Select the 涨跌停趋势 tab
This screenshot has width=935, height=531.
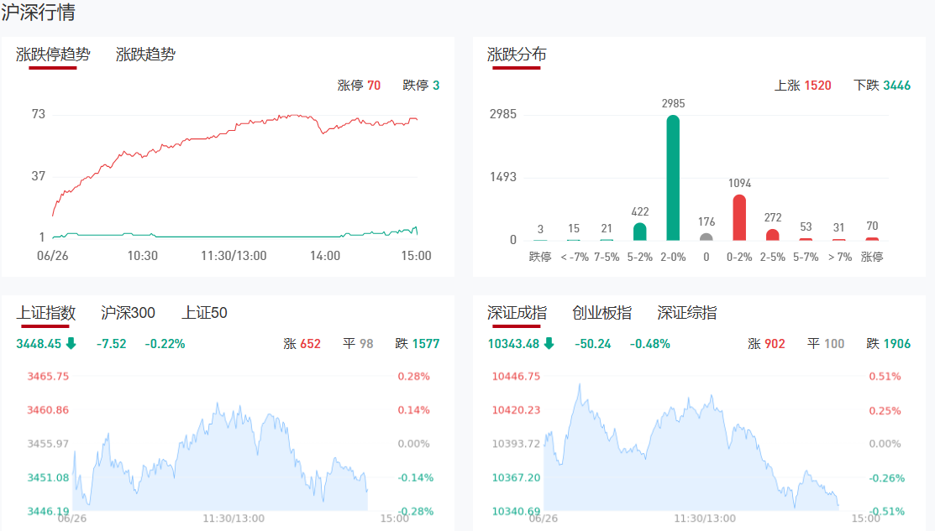click(53, 55)
